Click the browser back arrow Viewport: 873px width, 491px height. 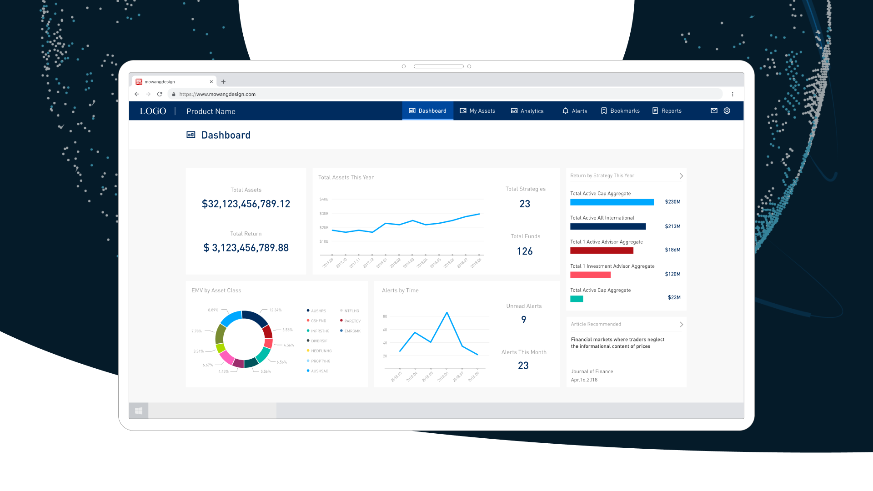[x=137, y=94]
